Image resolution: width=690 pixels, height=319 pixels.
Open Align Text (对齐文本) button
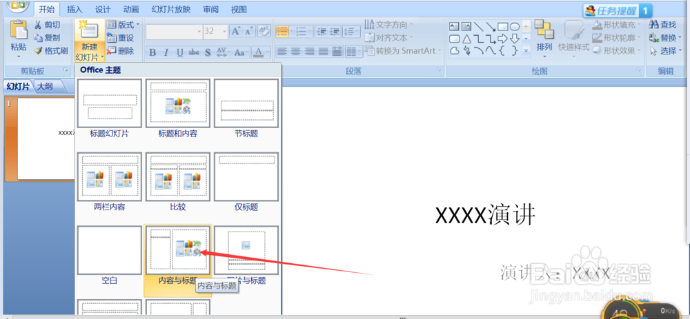click(389, 38)
